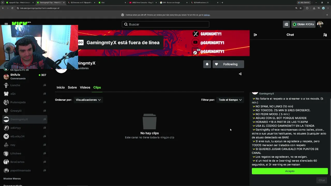Viewport: 331px width, 186px height.
Task: Dismiss the Chrome restore tabs banner
Action: pyautogui.click(x=327, y=15)
